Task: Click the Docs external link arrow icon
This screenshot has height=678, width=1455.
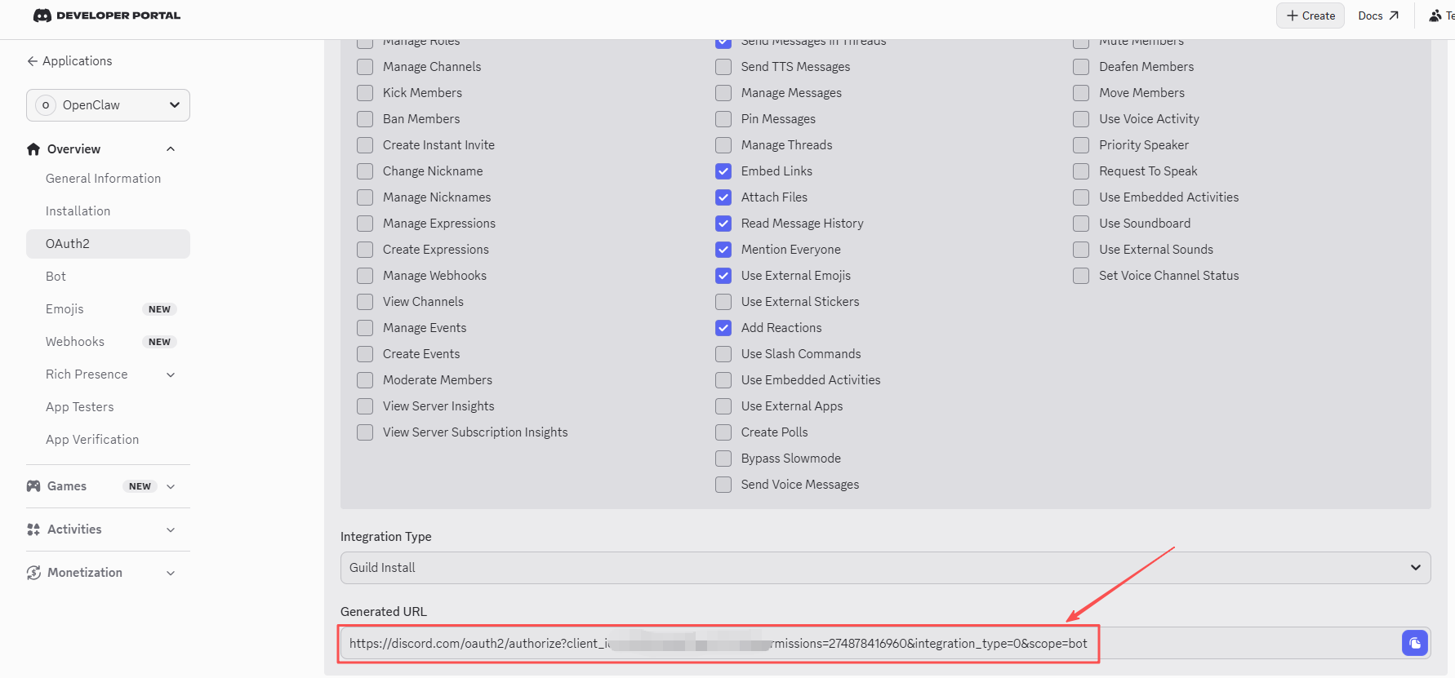Action: [1394, 16]
